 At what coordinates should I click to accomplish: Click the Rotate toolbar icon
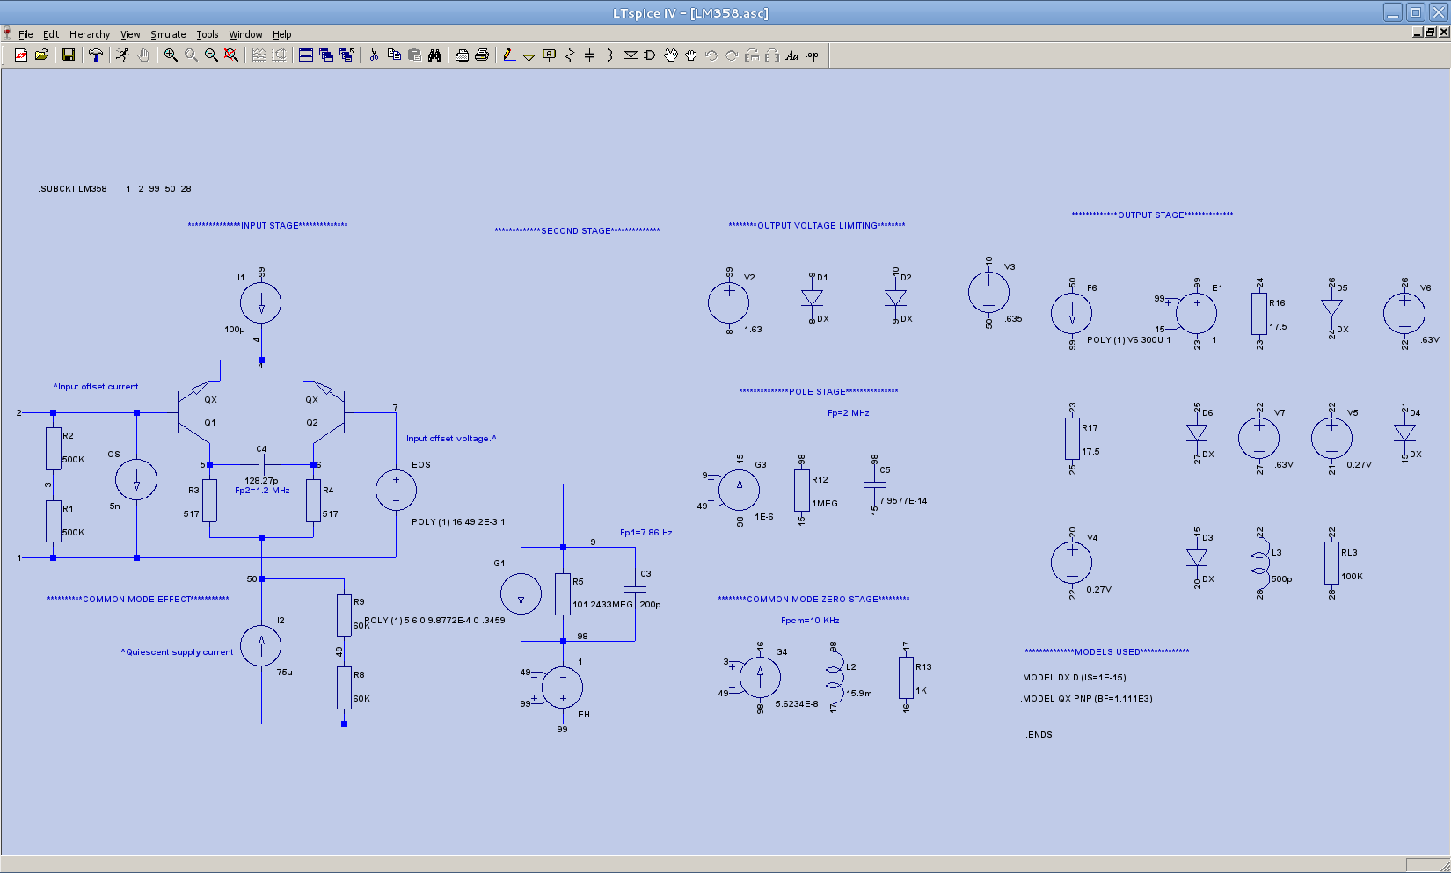tap(752, 55)
